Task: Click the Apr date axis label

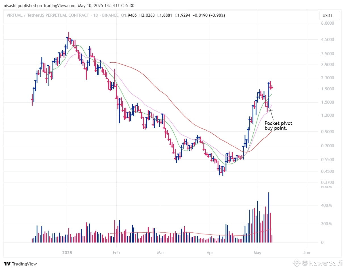Action: click(210, 252)
